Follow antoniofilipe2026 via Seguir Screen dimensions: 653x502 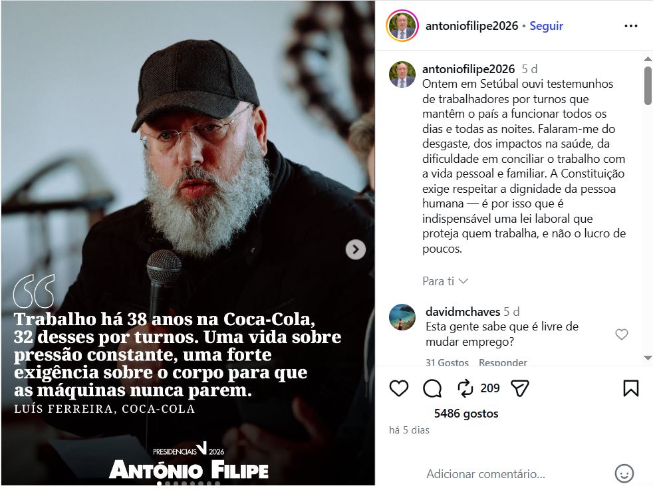point(546,26)
